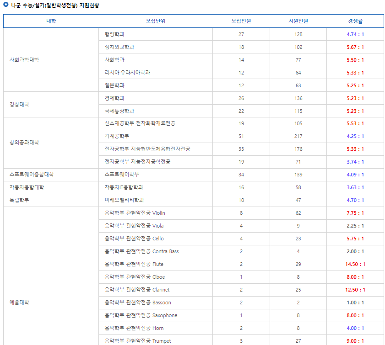
Task: Click the 모집인원 column header
Action: tap(241, 21)
